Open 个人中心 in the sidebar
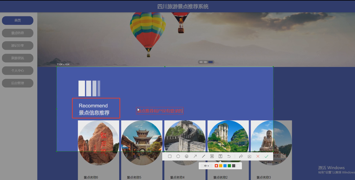Image resolution: width=355 pixels, height=180 pixels. coord(18,71)
